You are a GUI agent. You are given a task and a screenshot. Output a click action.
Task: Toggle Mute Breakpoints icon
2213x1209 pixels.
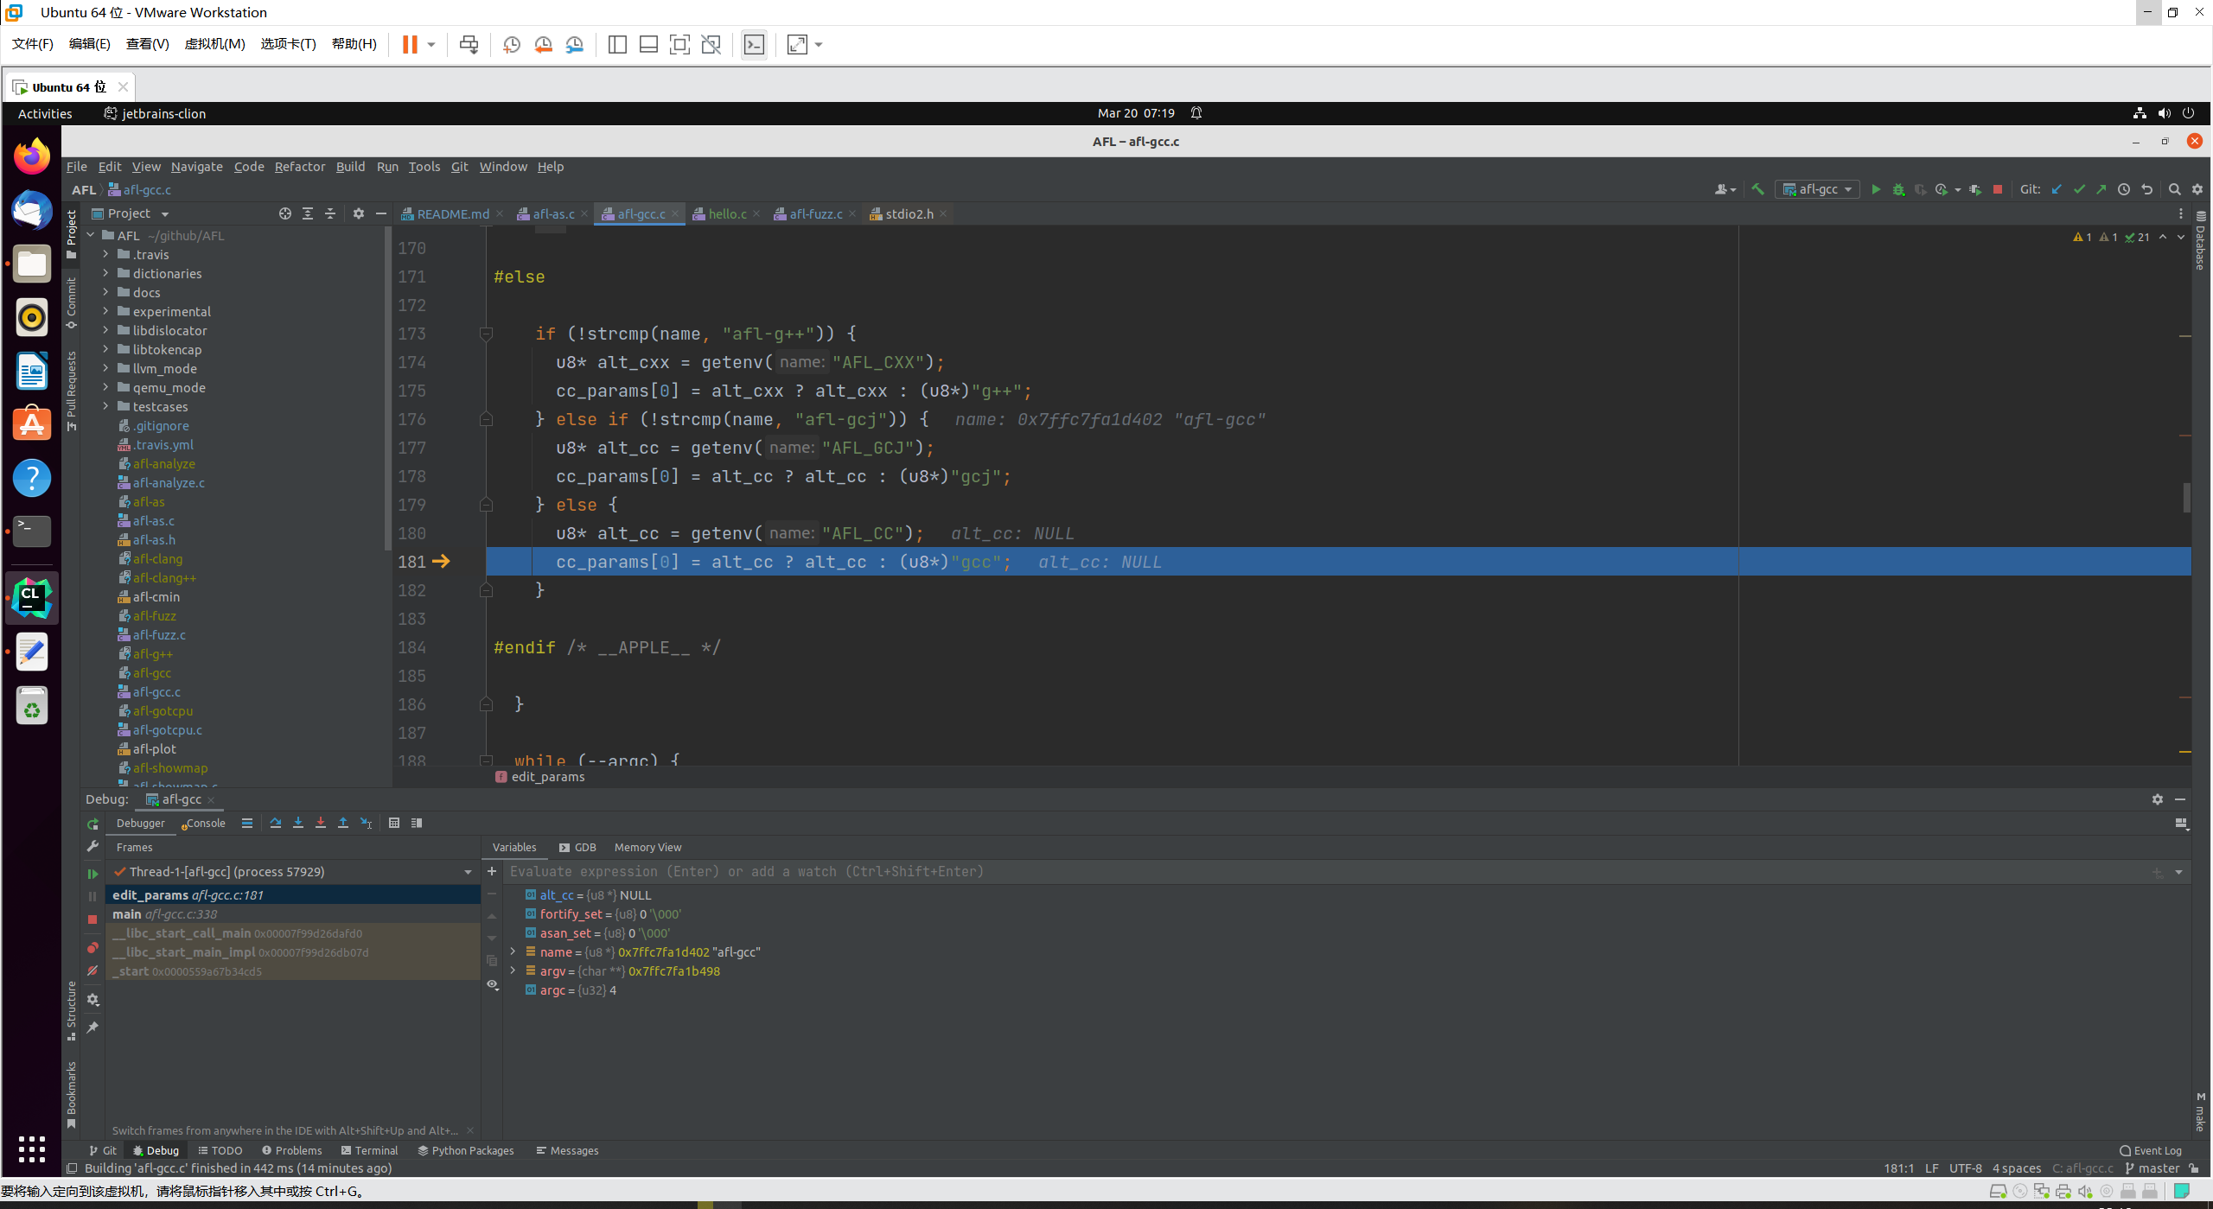pyautogui.click(x=92, y=970)
